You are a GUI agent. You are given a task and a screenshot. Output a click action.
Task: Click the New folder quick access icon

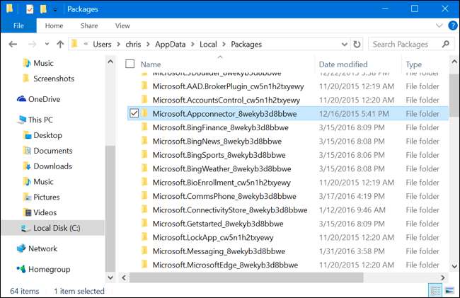click(x=43, y=9)
